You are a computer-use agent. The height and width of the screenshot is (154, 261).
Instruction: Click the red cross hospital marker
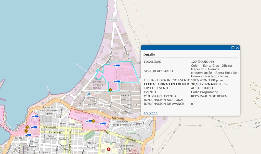[109, 149]
